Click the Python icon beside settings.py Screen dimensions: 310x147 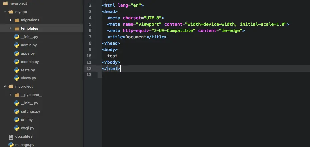[17, 111]
